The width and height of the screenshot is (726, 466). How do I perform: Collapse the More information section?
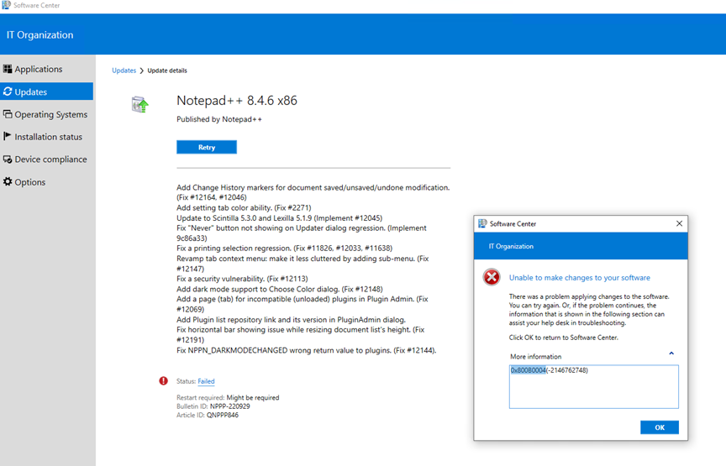[671, 353]
